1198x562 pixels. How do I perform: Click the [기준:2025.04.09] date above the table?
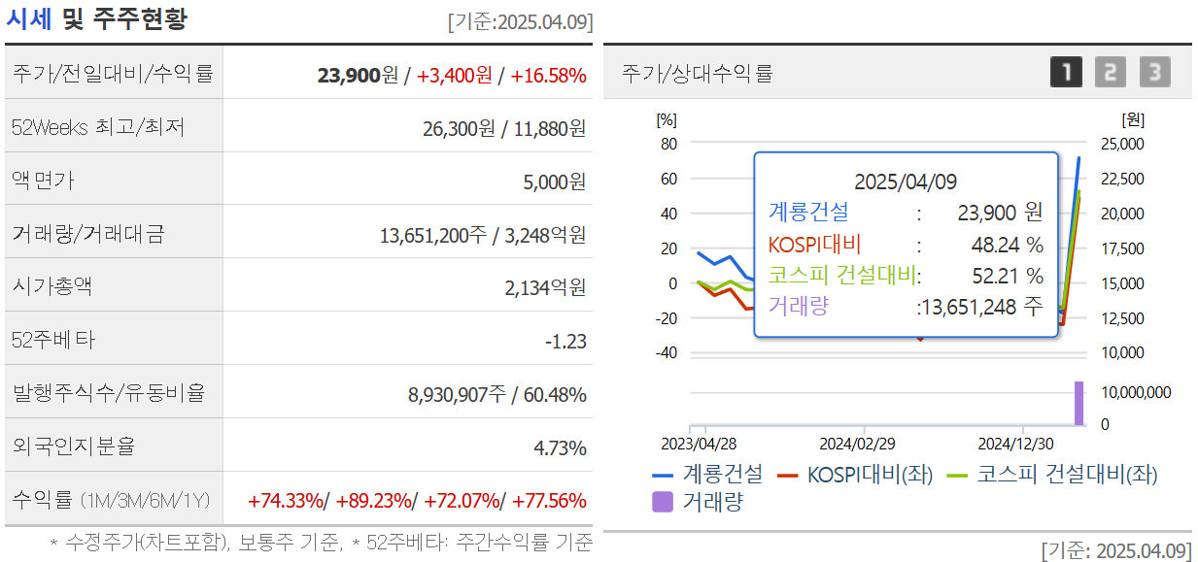[520, 21]
